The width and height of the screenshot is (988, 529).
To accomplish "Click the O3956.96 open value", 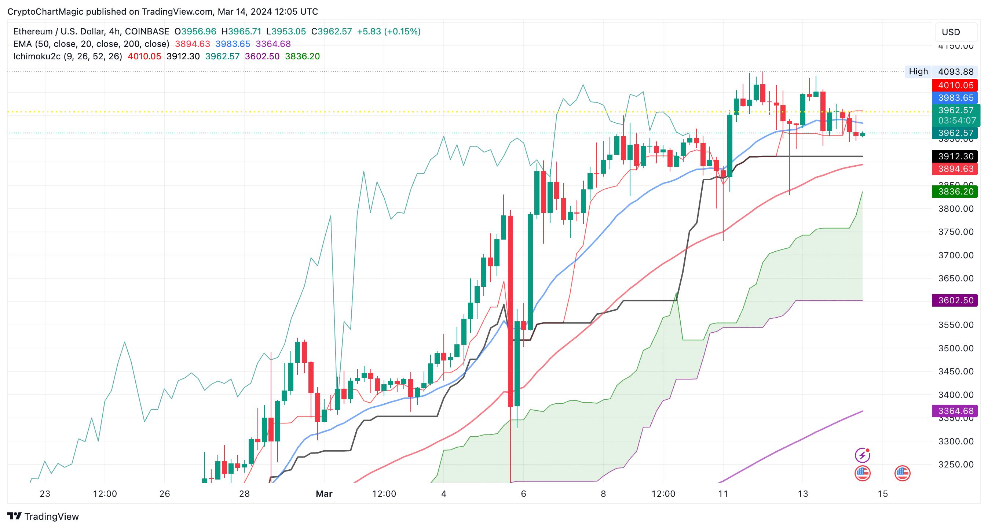I will pos(195,32).
